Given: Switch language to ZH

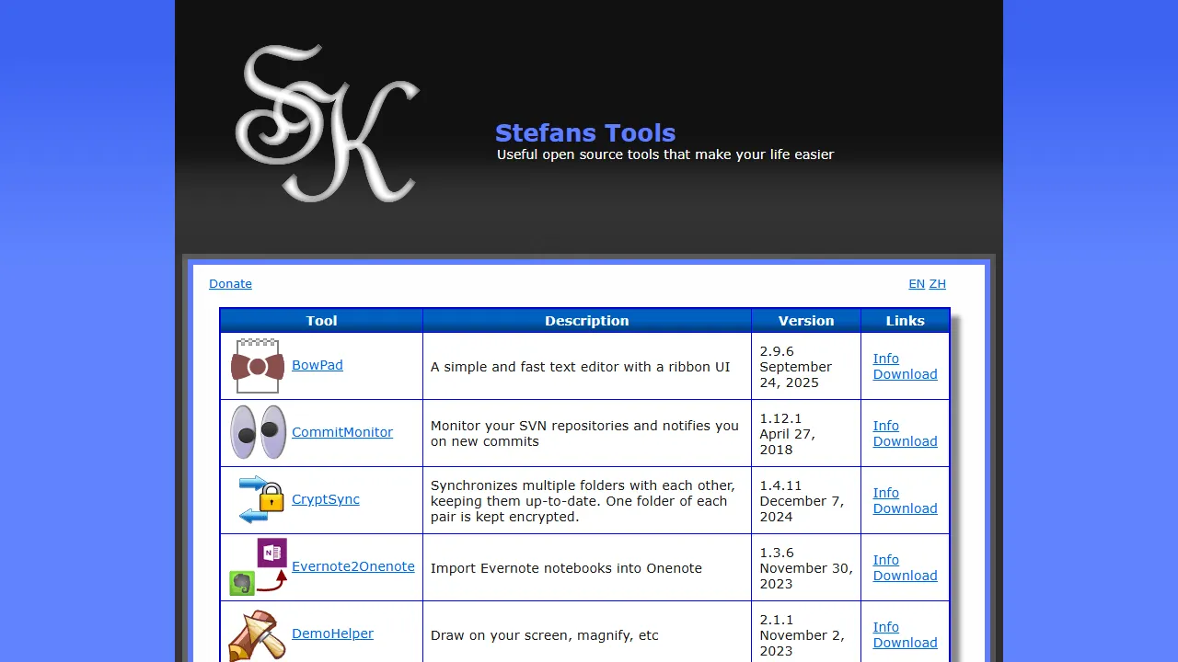Looking at the screenshot, I should click(938, 284).
